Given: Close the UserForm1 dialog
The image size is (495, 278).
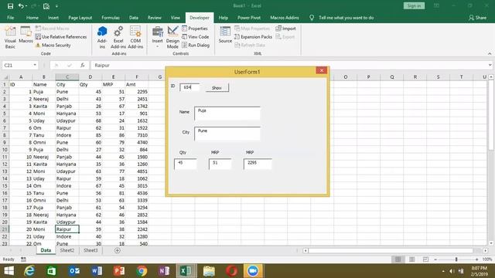Looking at the screenshot, I should 322,70.
